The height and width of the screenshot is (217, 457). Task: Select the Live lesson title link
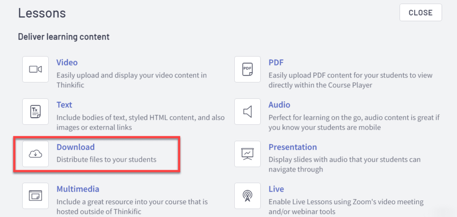pyautogui.click(x=276, y=189)
